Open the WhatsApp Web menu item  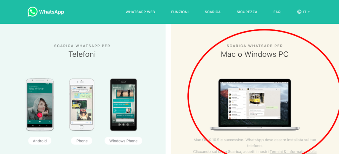(140, 12)
